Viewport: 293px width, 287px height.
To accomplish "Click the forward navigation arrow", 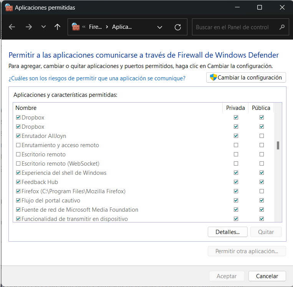I will pyautogui.click(x=28, y=27).
